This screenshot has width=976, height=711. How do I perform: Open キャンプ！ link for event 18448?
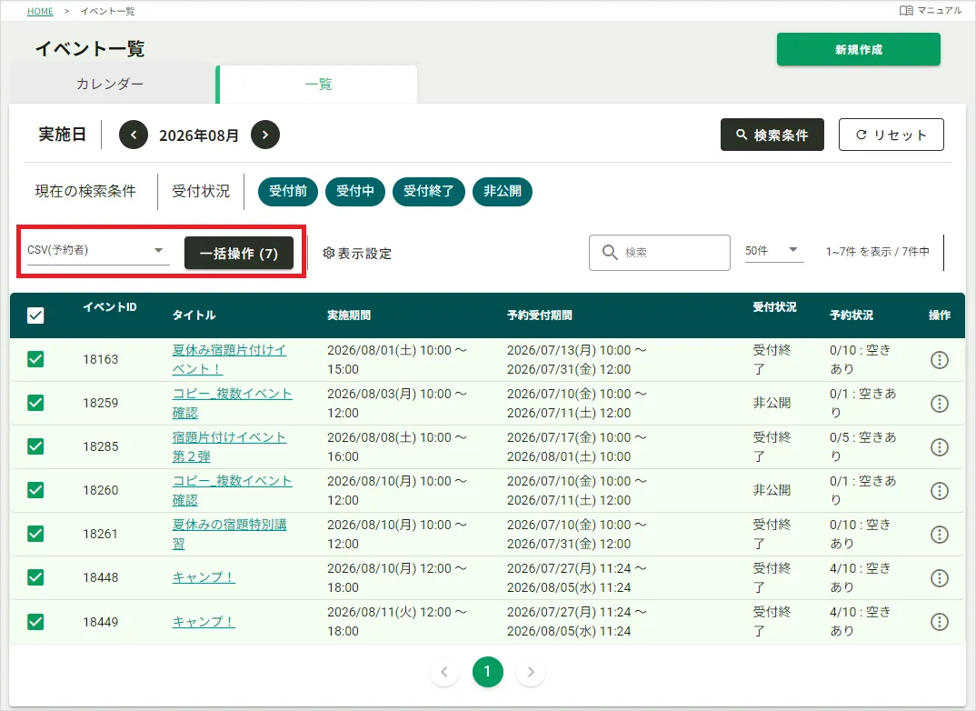click(204, 577)
